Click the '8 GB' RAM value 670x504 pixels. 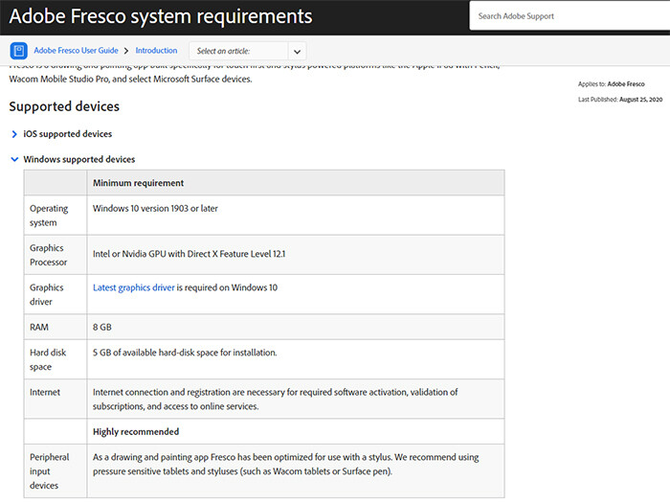[x=102, y=327]
